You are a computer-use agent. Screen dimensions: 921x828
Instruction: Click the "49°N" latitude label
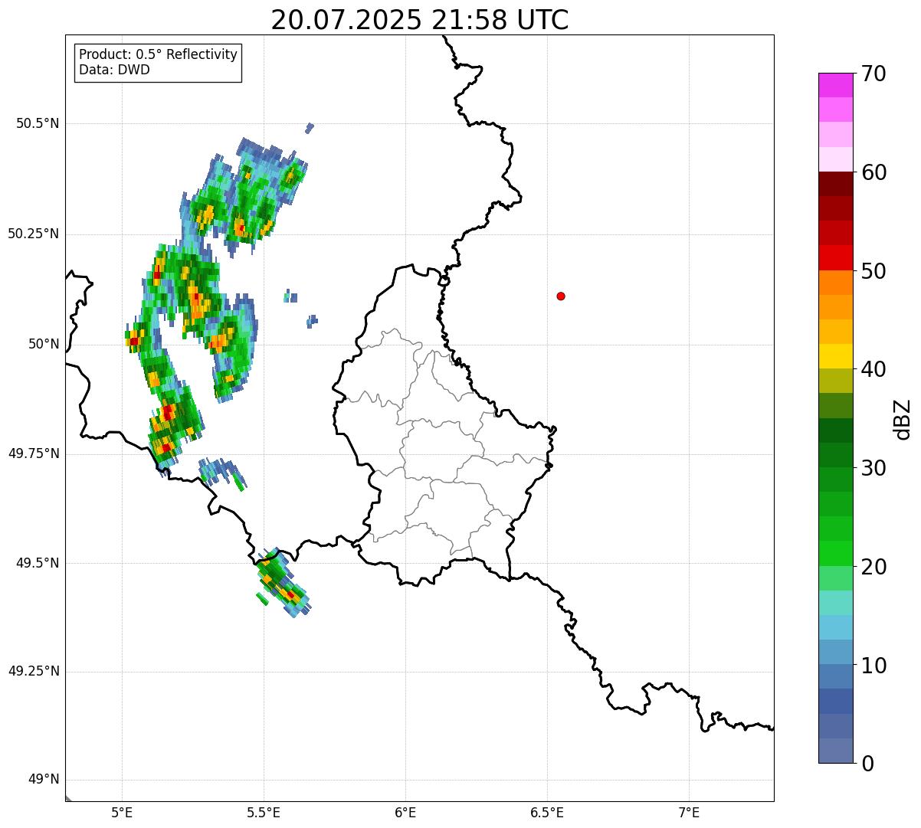click(x=44, y=780)
